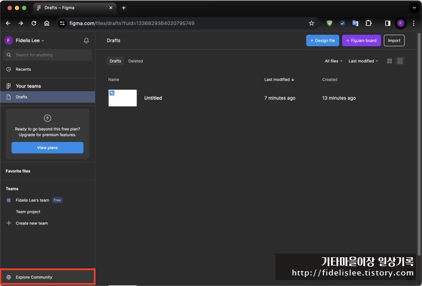
Task: Open Explore Community link
Action: (x=47, y=277)
